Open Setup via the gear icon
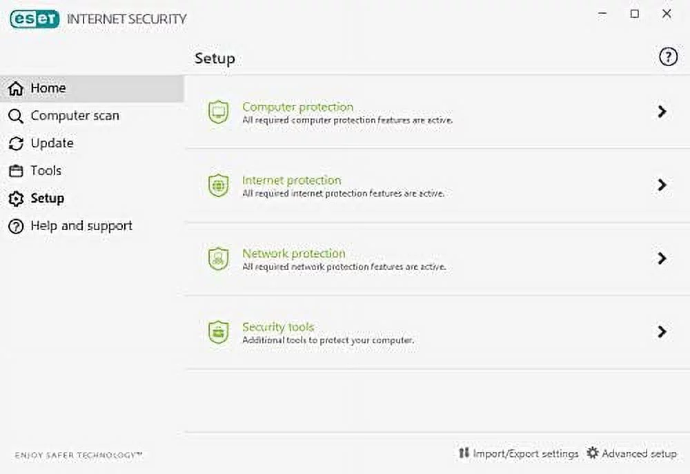 pos(15,198)
